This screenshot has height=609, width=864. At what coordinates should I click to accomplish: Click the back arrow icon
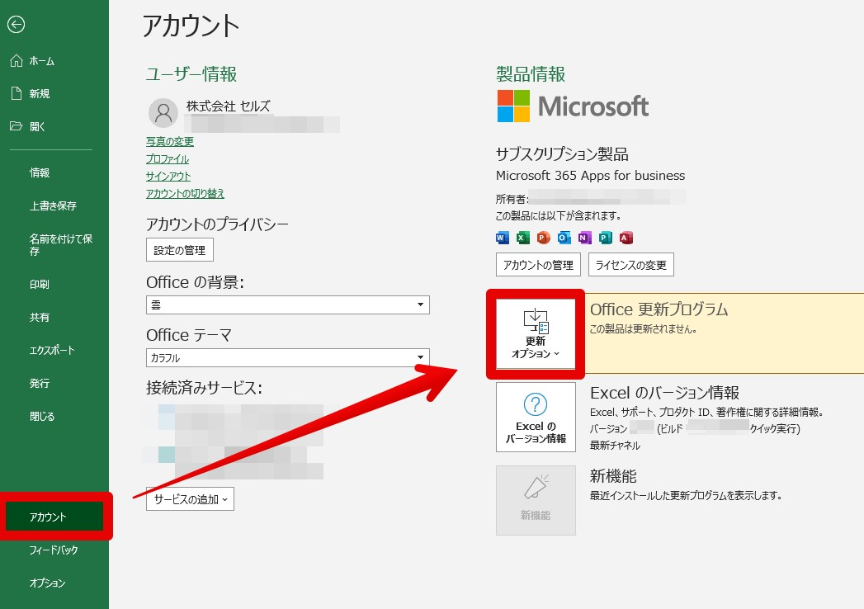tap(16, 24)
